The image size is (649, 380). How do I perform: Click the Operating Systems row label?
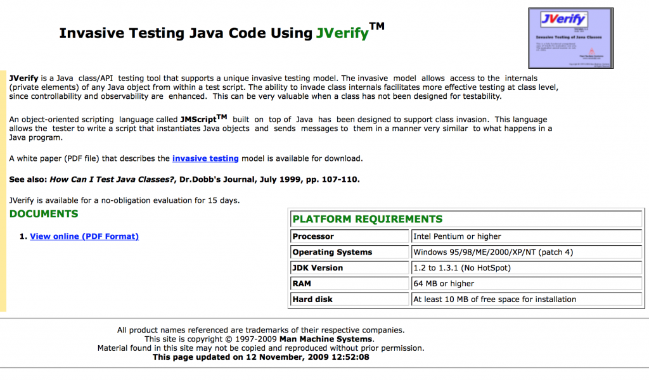pyautogui.click(x=349, y=252)
